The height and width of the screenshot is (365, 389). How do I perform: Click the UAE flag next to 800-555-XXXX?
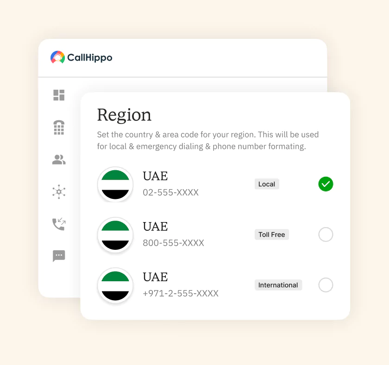click(x=115, y=235)
